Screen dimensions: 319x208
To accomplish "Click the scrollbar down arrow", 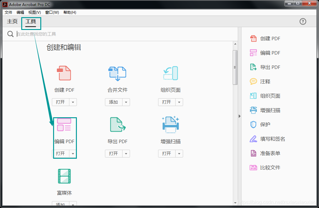I will tap(235, 203).
